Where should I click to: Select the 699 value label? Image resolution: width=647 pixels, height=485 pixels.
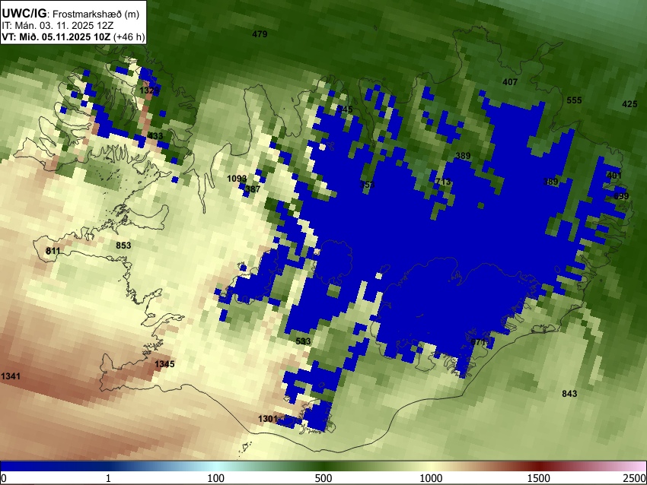click(621, 196)
